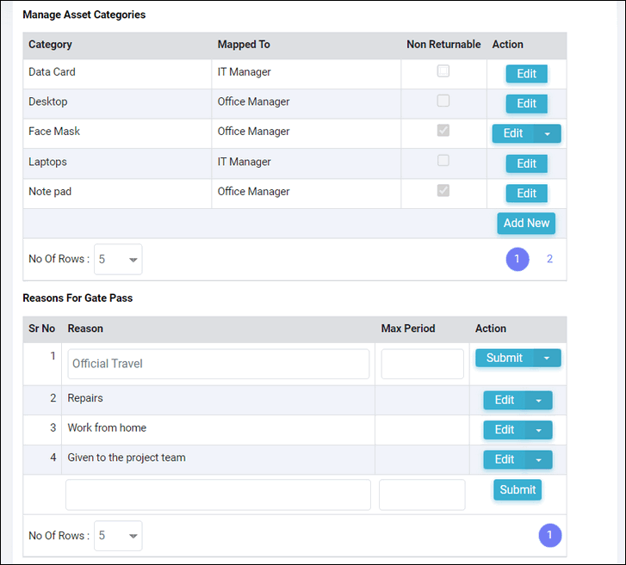Edit the Data Card category
626x565 pixels.
point(527,74)
